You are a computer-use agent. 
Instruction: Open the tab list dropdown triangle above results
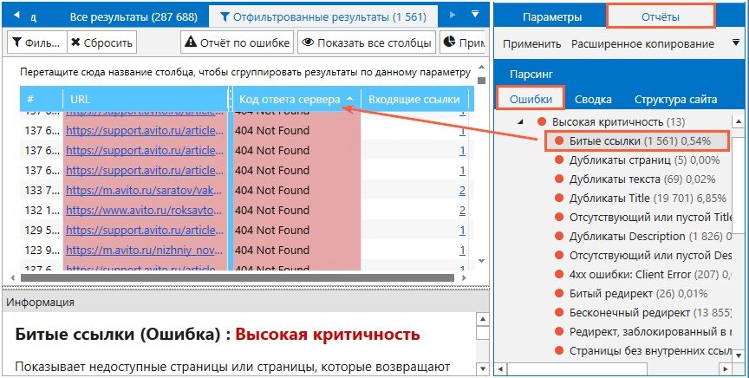click(x=475, y=15)
